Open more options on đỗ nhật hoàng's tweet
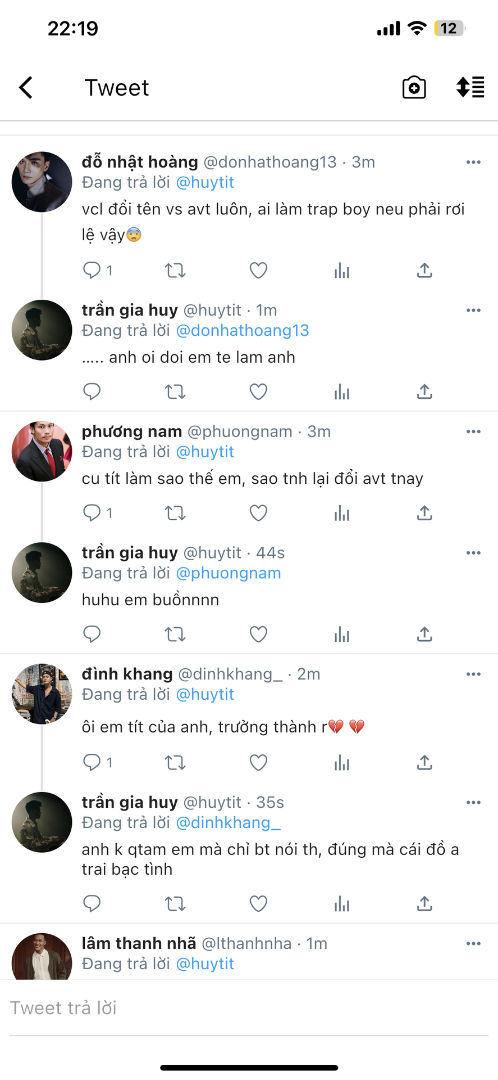 pyautogui.click(x=473, y=163)
